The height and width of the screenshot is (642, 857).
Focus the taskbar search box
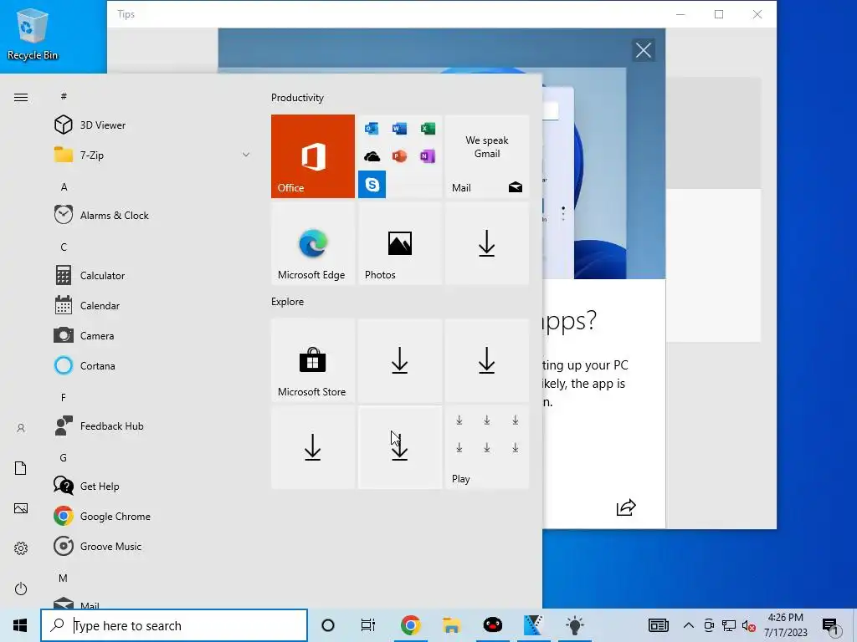(174, 625)
